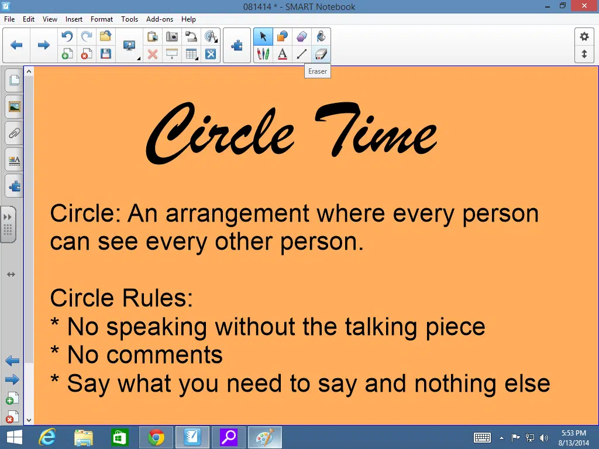
Task: Open the Edit menu
Action: 29,19
